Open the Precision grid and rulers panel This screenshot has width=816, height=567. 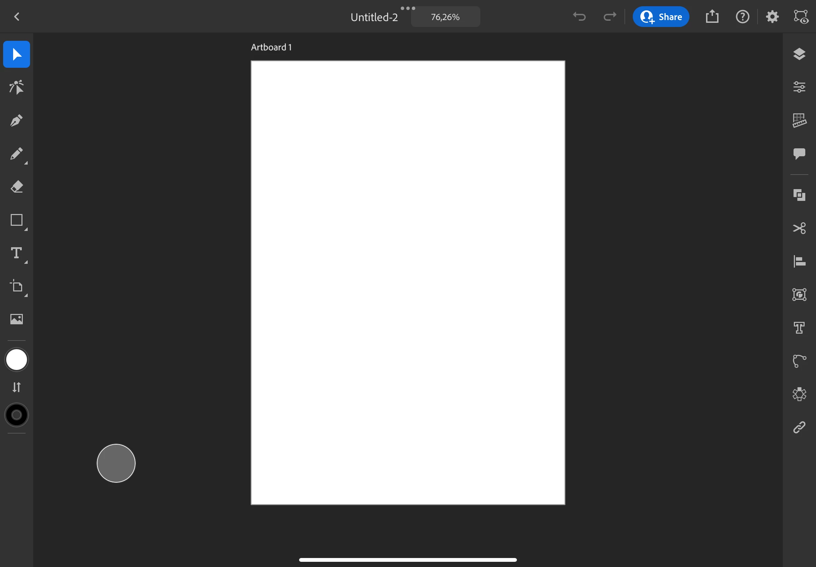(799, 120)
